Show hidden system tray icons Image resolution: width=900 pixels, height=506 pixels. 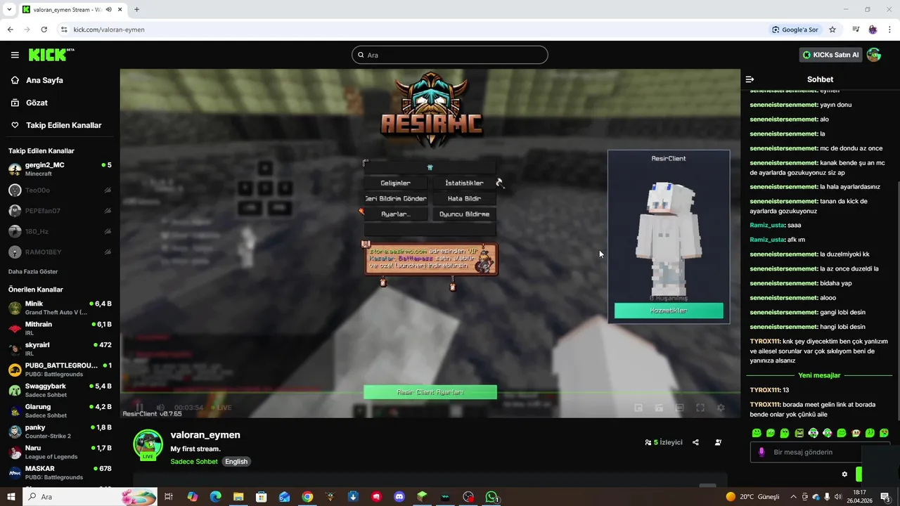click(794, 497)
